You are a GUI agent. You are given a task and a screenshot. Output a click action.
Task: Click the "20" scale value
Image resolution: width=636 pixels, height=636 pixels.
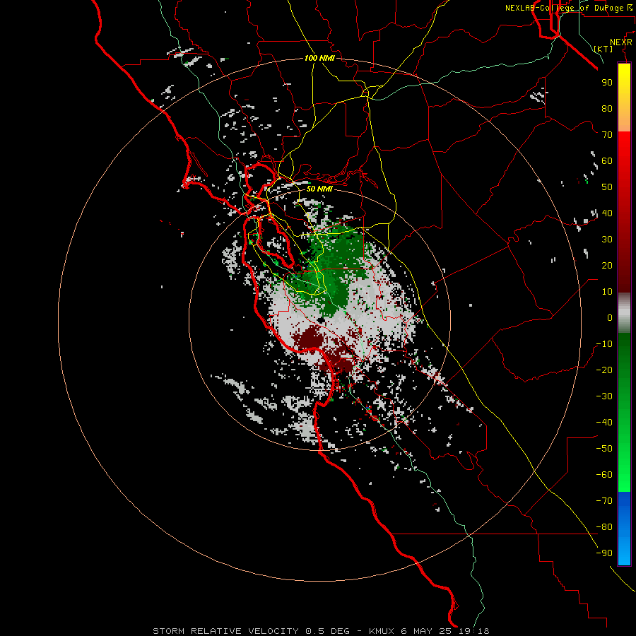point(607,265)
